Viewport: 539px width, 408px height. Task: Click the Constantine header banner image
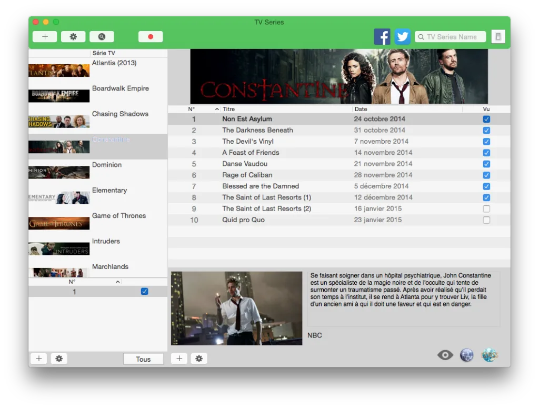point(339,76)
